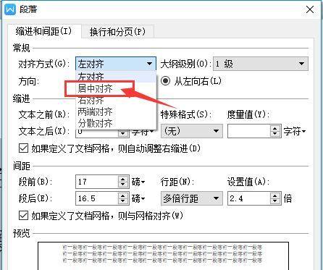
Task: Open the 字符 unit dropdown beside 度量值
Action: (x=295, y=131)
